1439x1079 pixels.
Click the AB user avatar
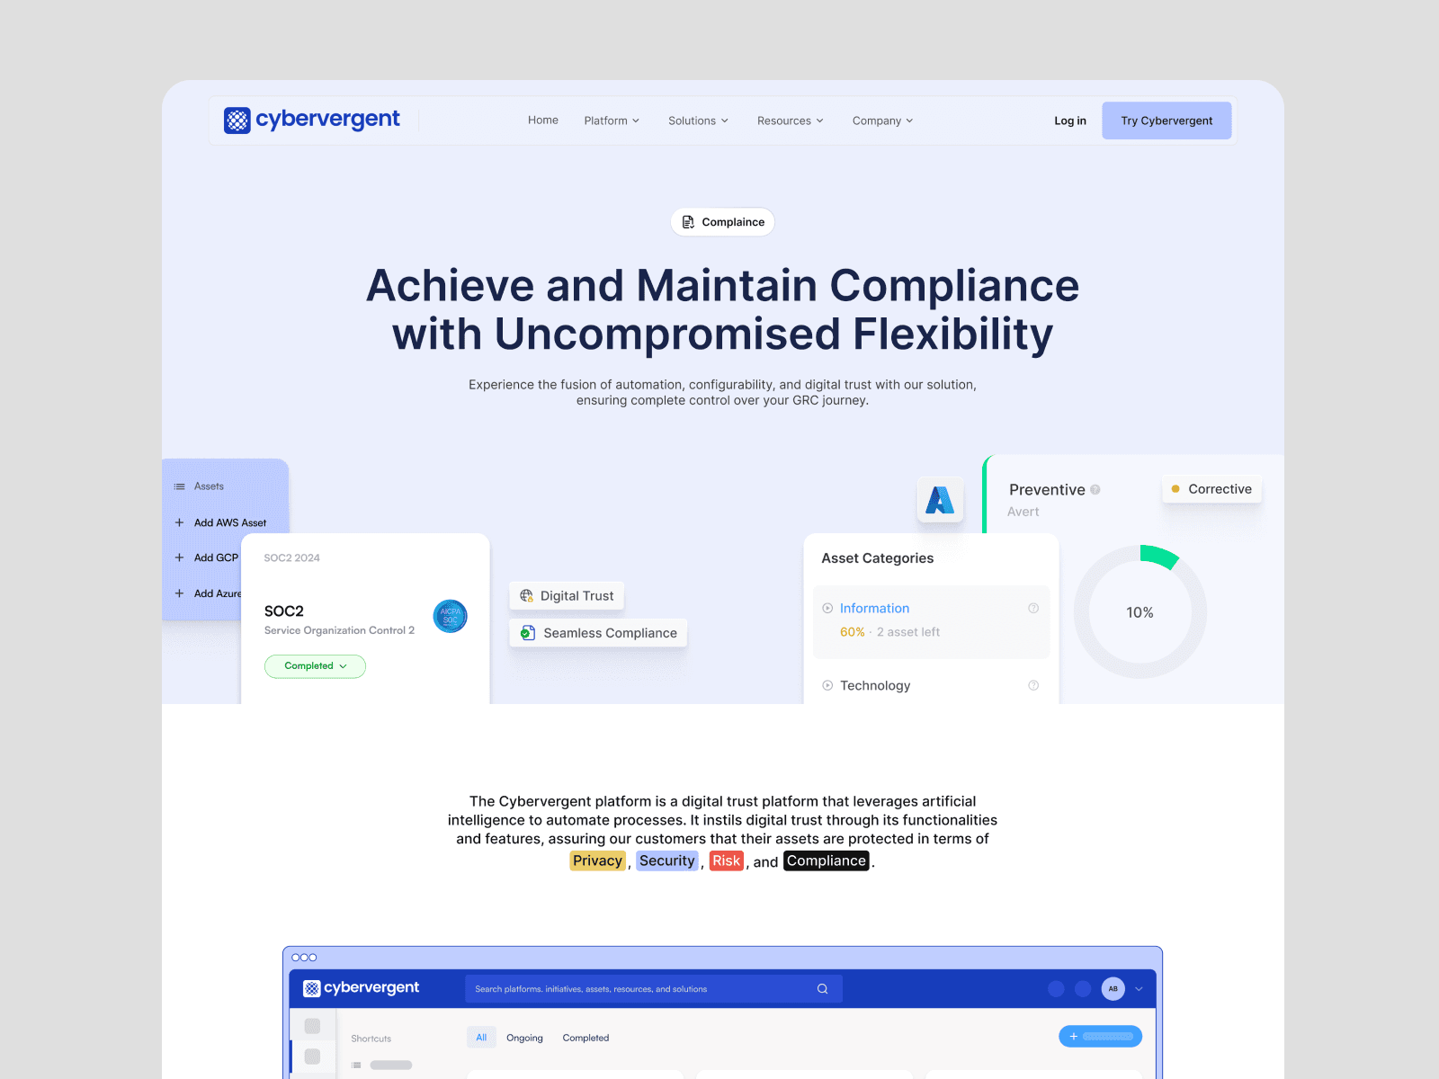(1113, 989)
